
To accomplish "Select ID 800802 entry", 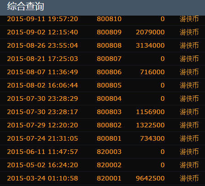I will point(102,125).
